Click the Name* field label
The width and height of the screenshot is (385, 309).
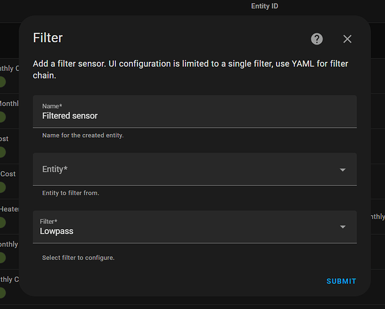[x=52, y=106]
